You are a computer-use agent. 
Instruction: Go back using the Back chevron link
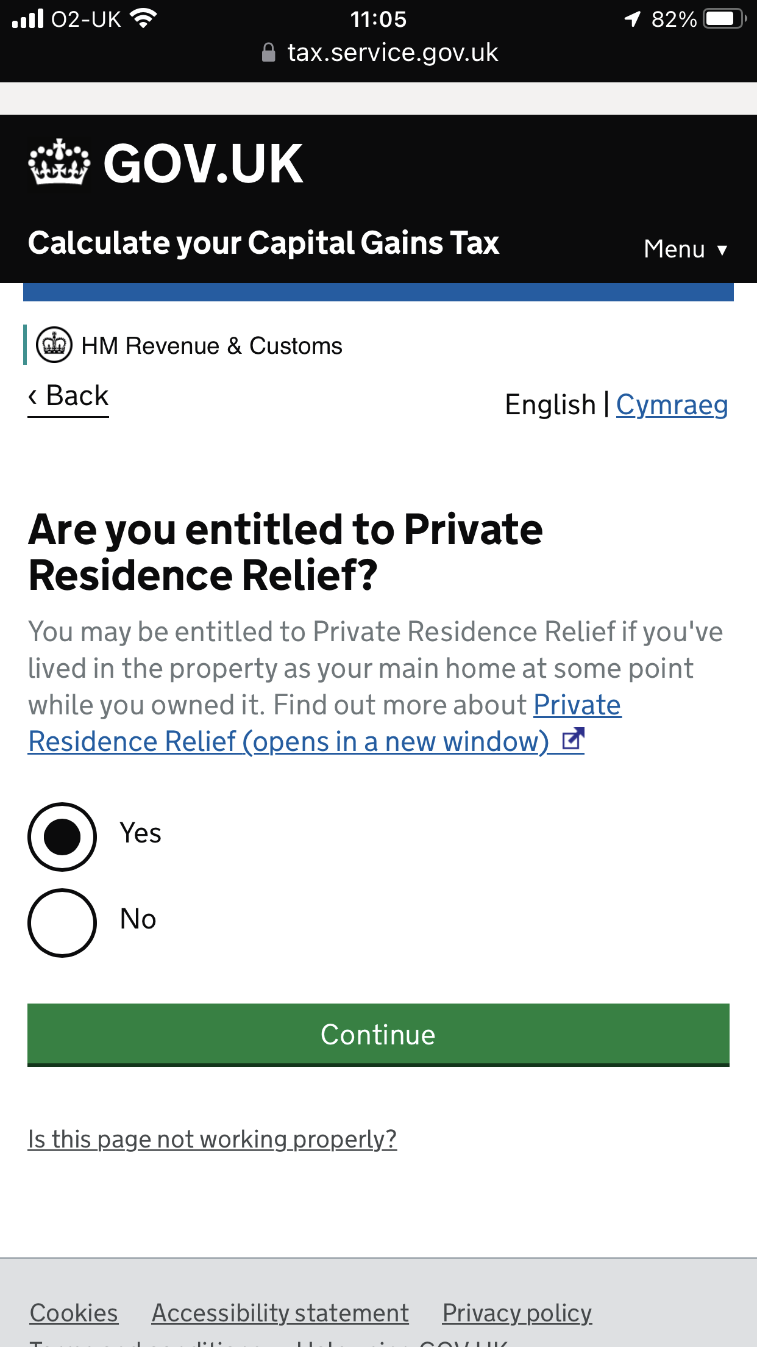click(x=68, y=396)
